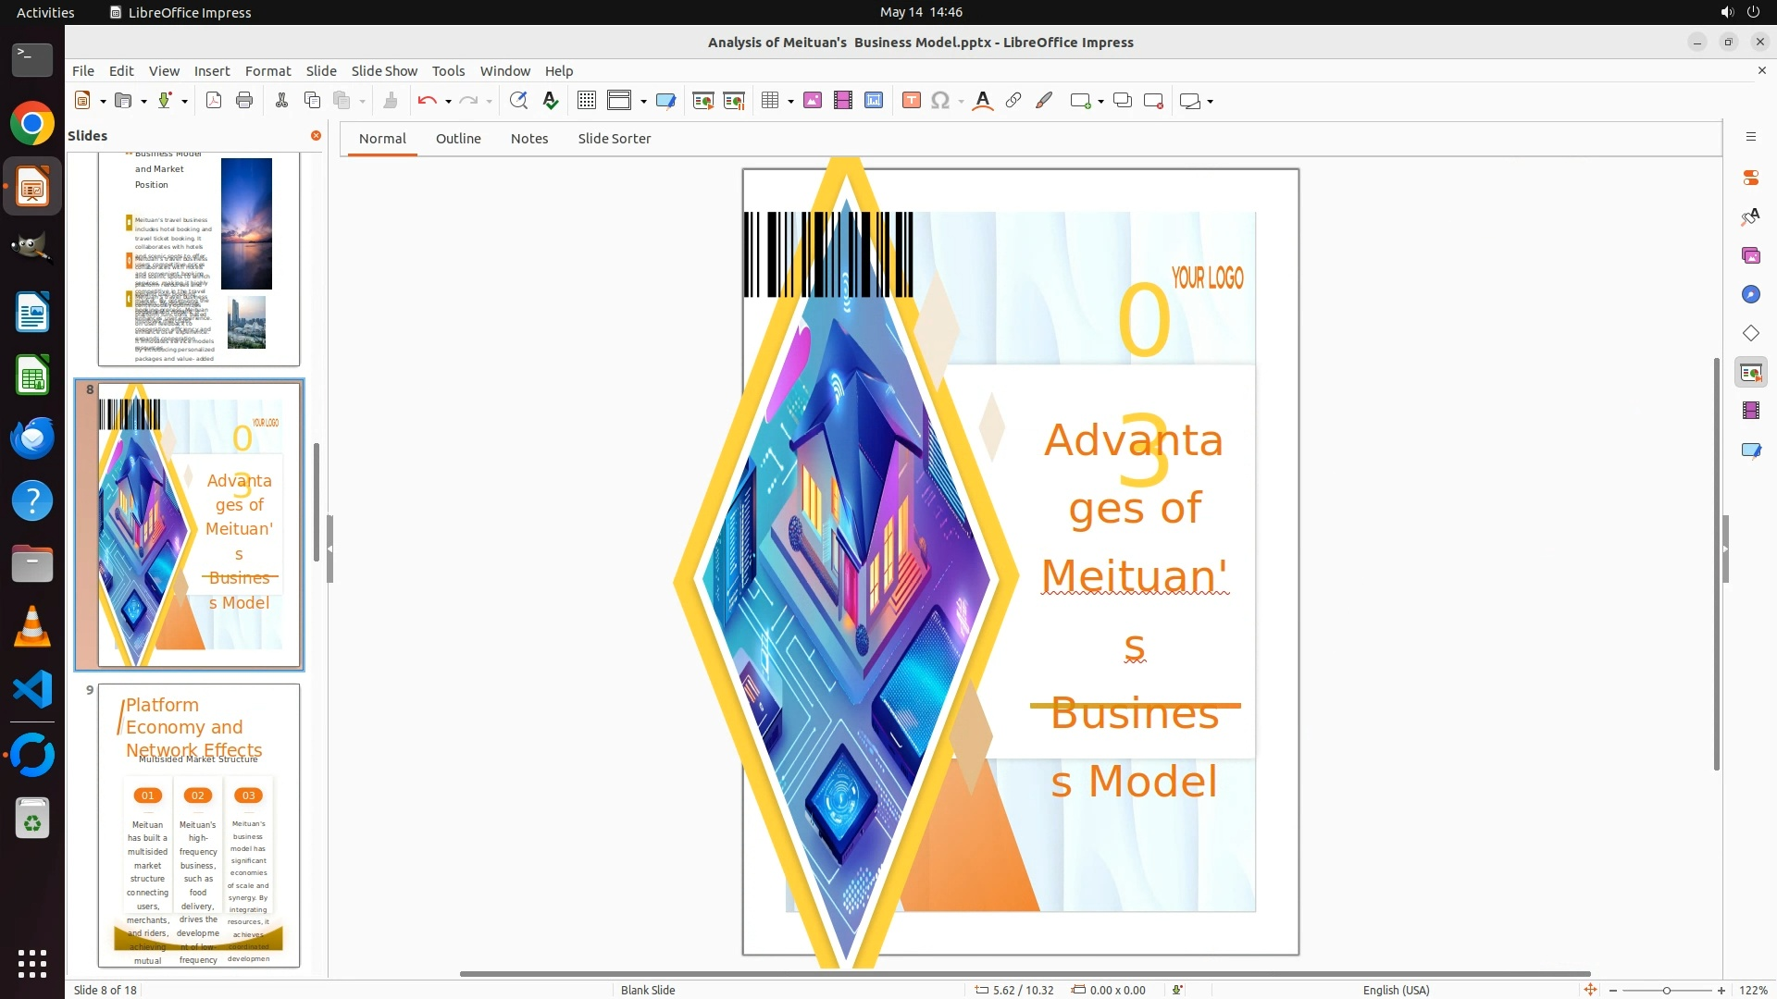Viewport: 1777px width, 999px height.
Task: Open the Insert Table dropdown arrow
Action: [790, 102]
